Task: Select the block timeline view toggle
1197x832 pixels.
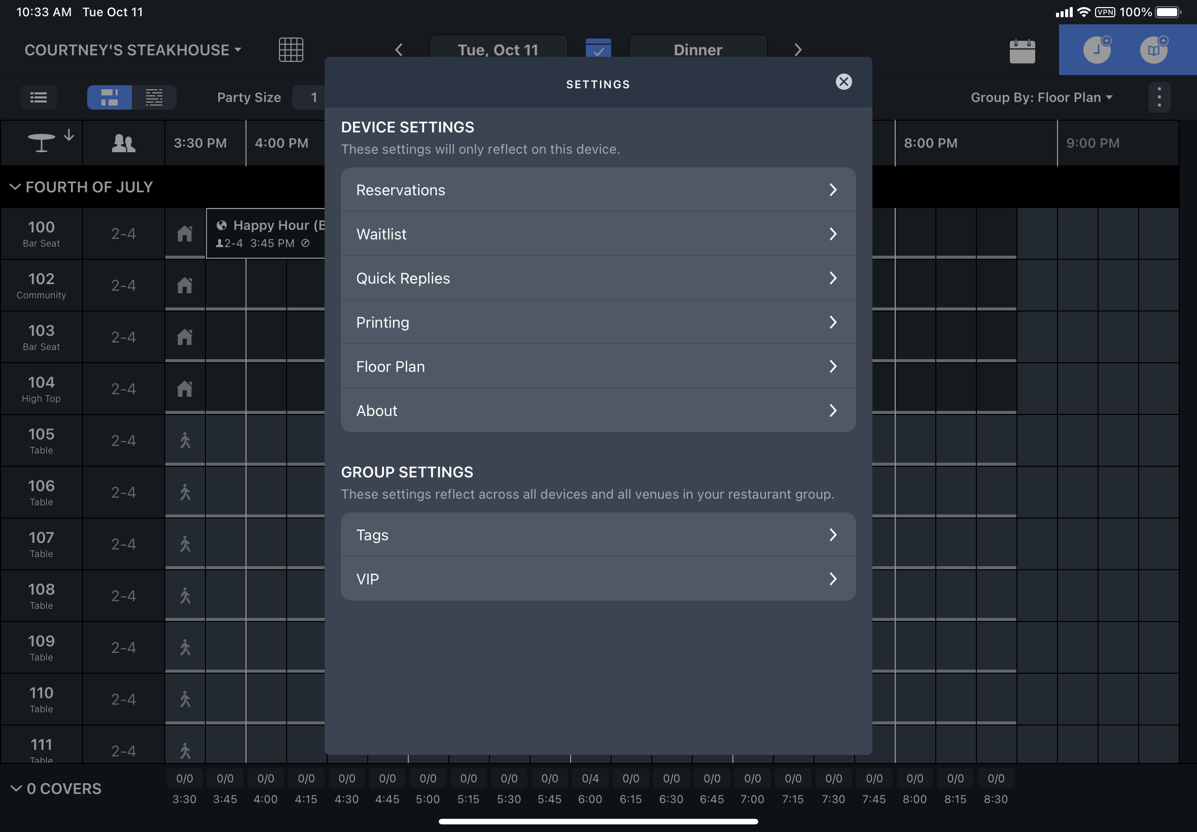Action: (x=110, y=97)
